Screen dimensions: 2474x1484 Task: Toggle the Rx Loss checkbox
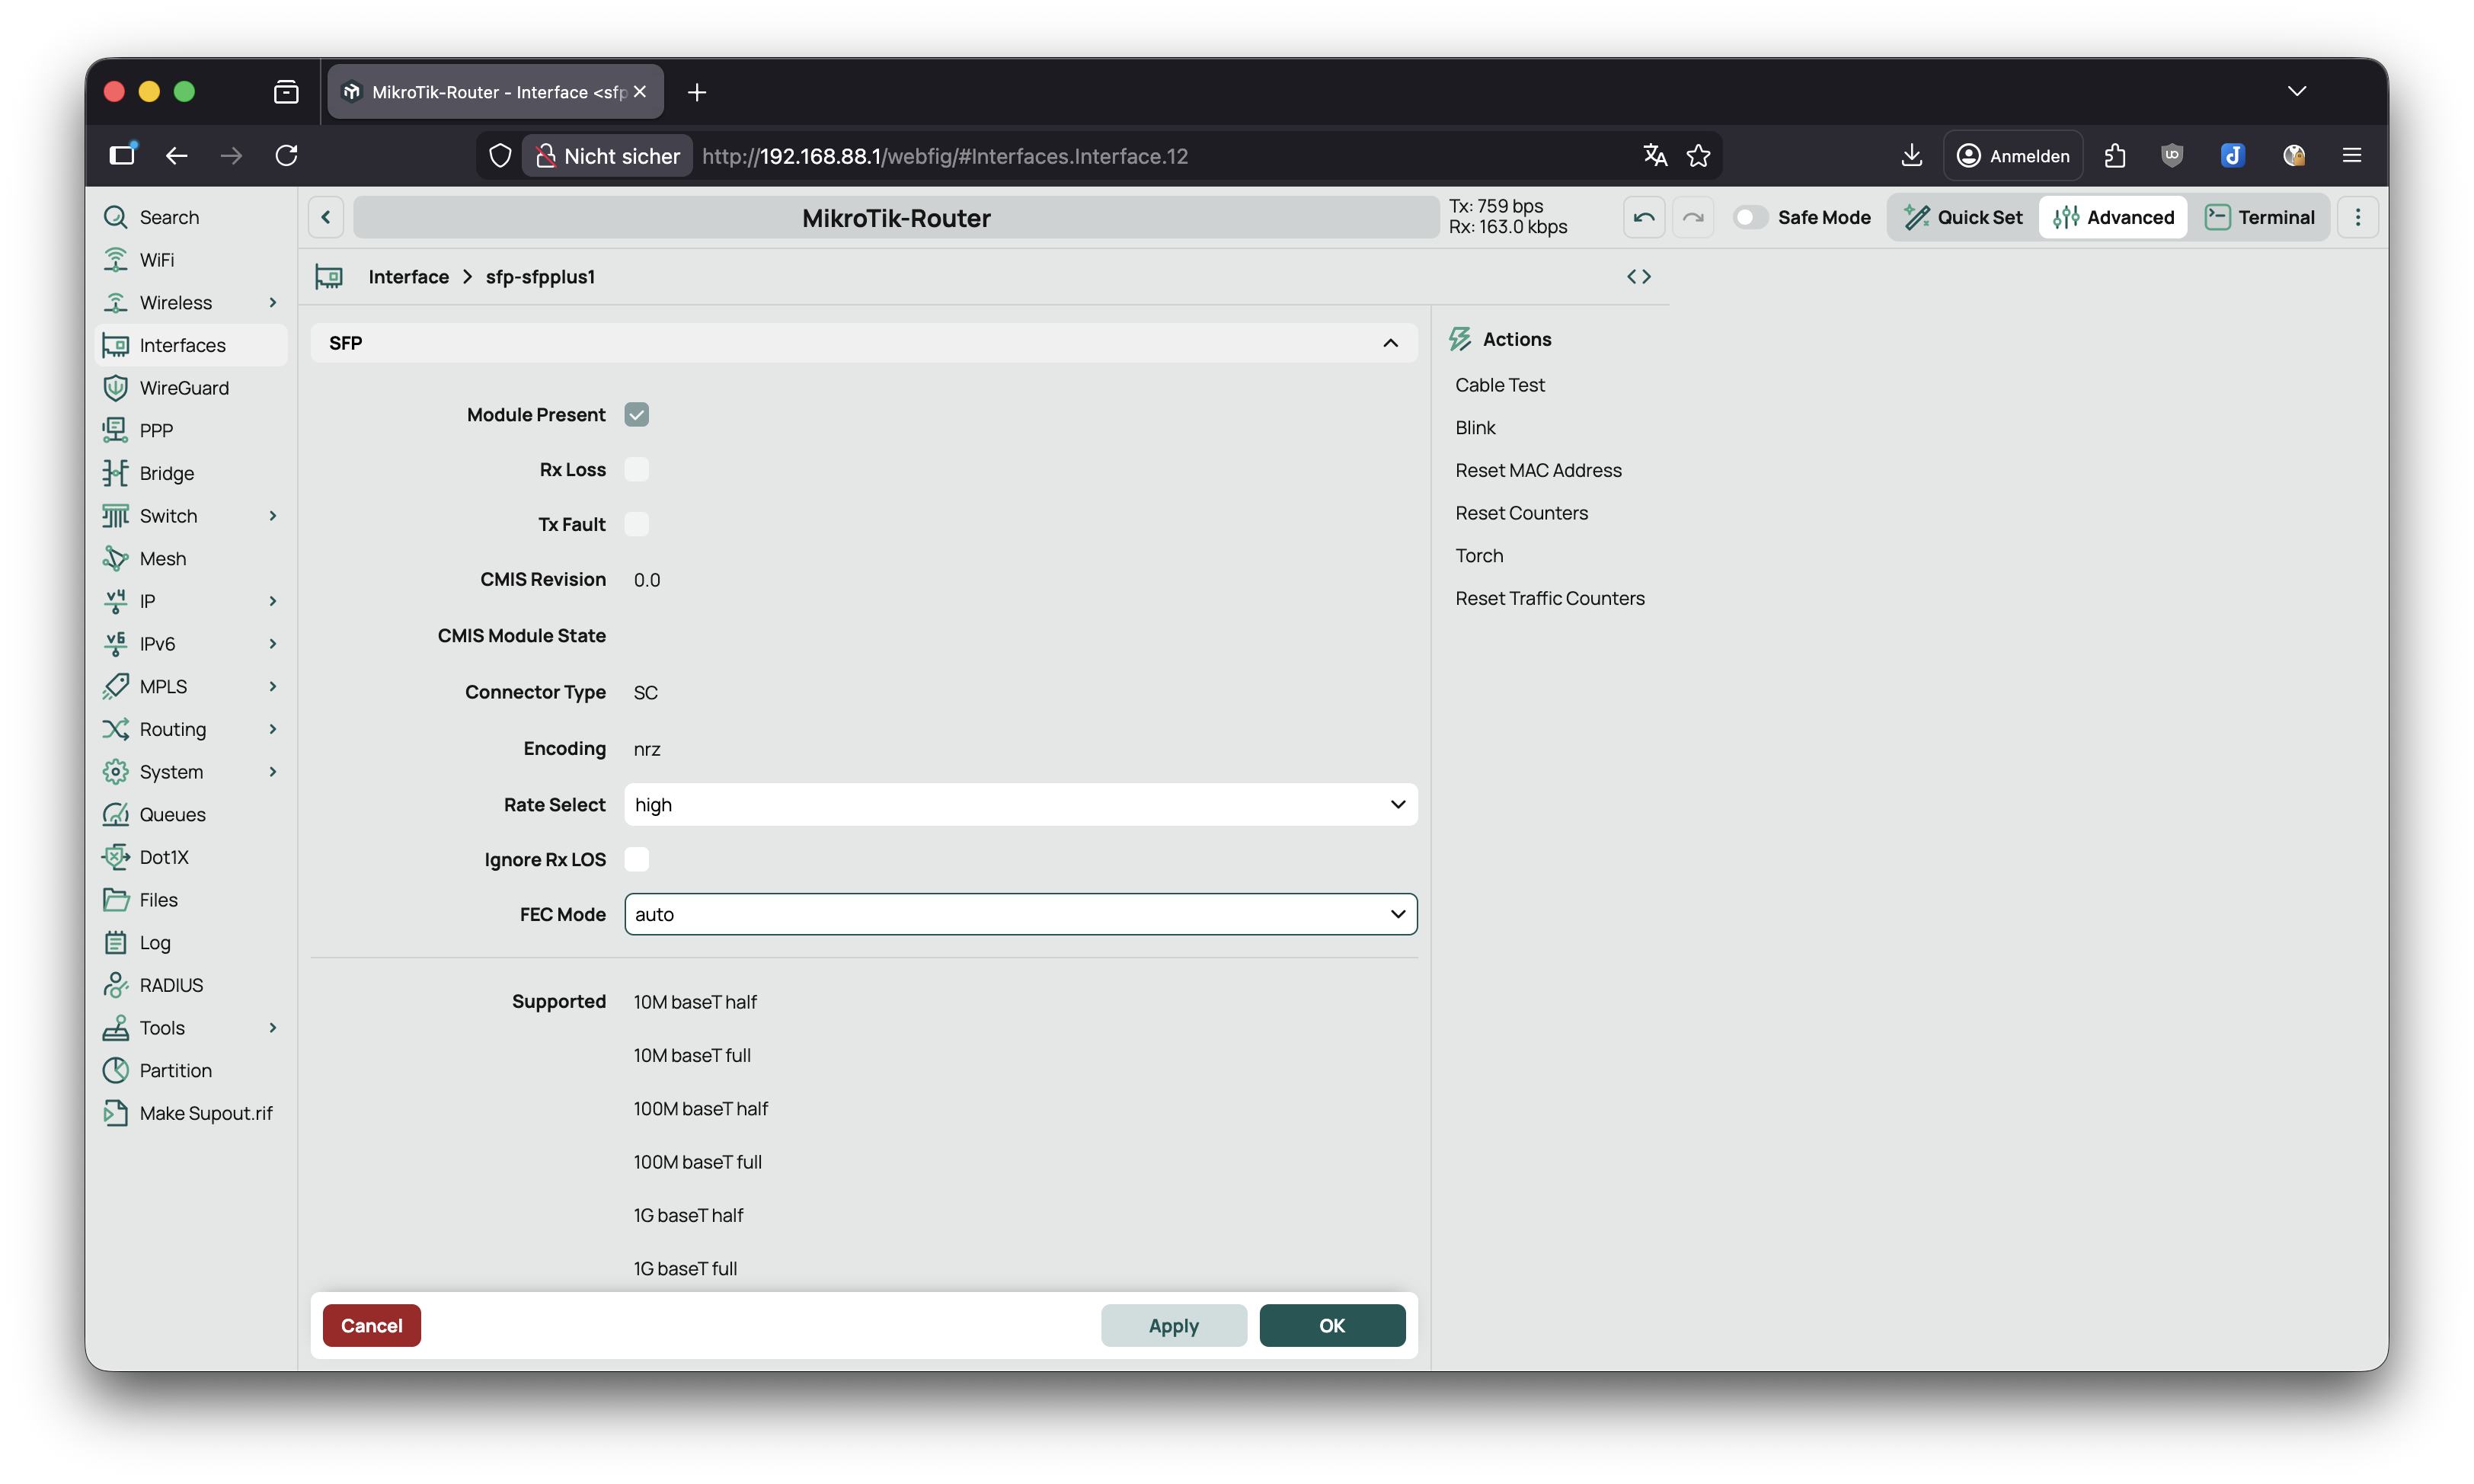[x=636, y=469]
